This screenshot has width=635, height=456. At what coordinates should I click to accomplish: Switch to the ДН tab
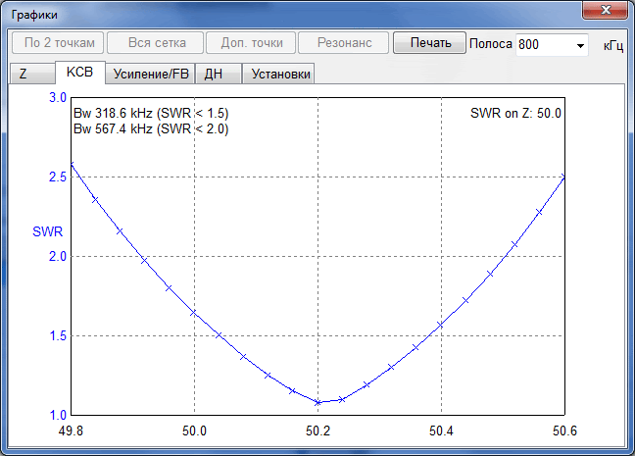tap(219, 74)
